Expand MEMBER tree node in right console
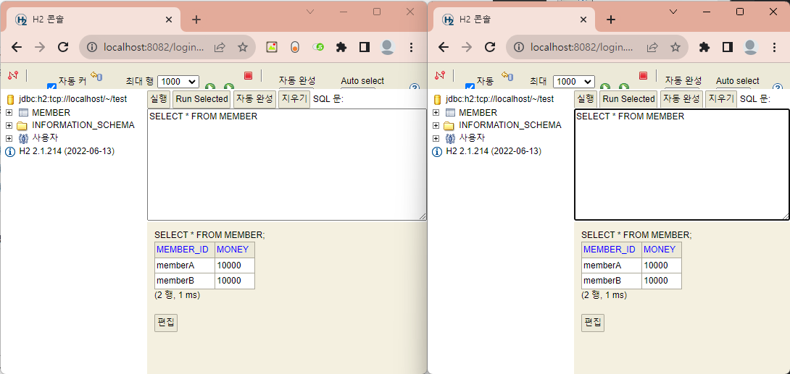This screenshot has width=790, height=374. tap(436, 113)
